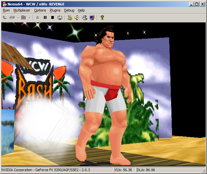Open the video plugin settings icon
This screenshot has height=174, width=207.
(x=70, y=18)
